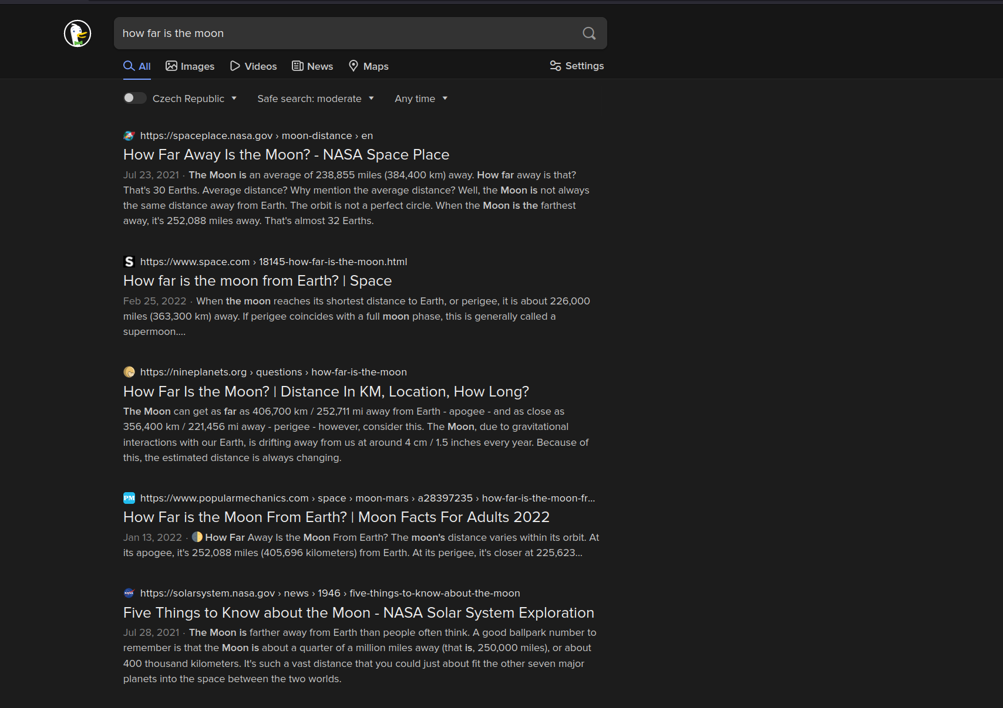
Task: Expand the Czech Republic region dropdown
Action: [x=194, y=99]
